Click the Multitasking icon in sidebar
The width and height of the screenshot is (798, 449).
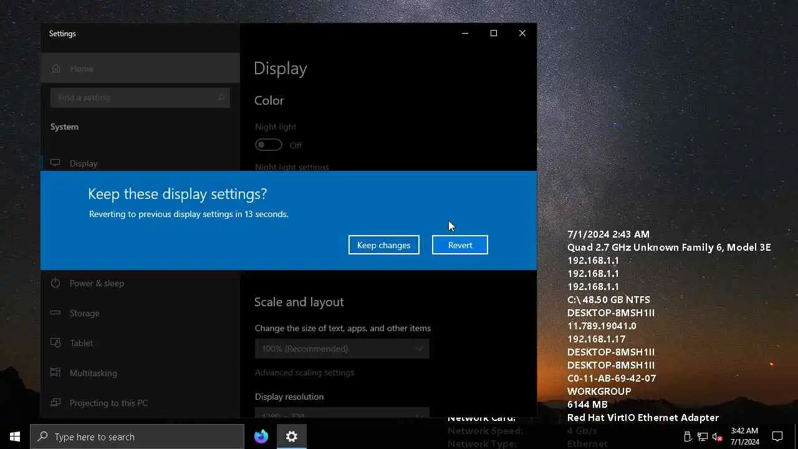55,373
